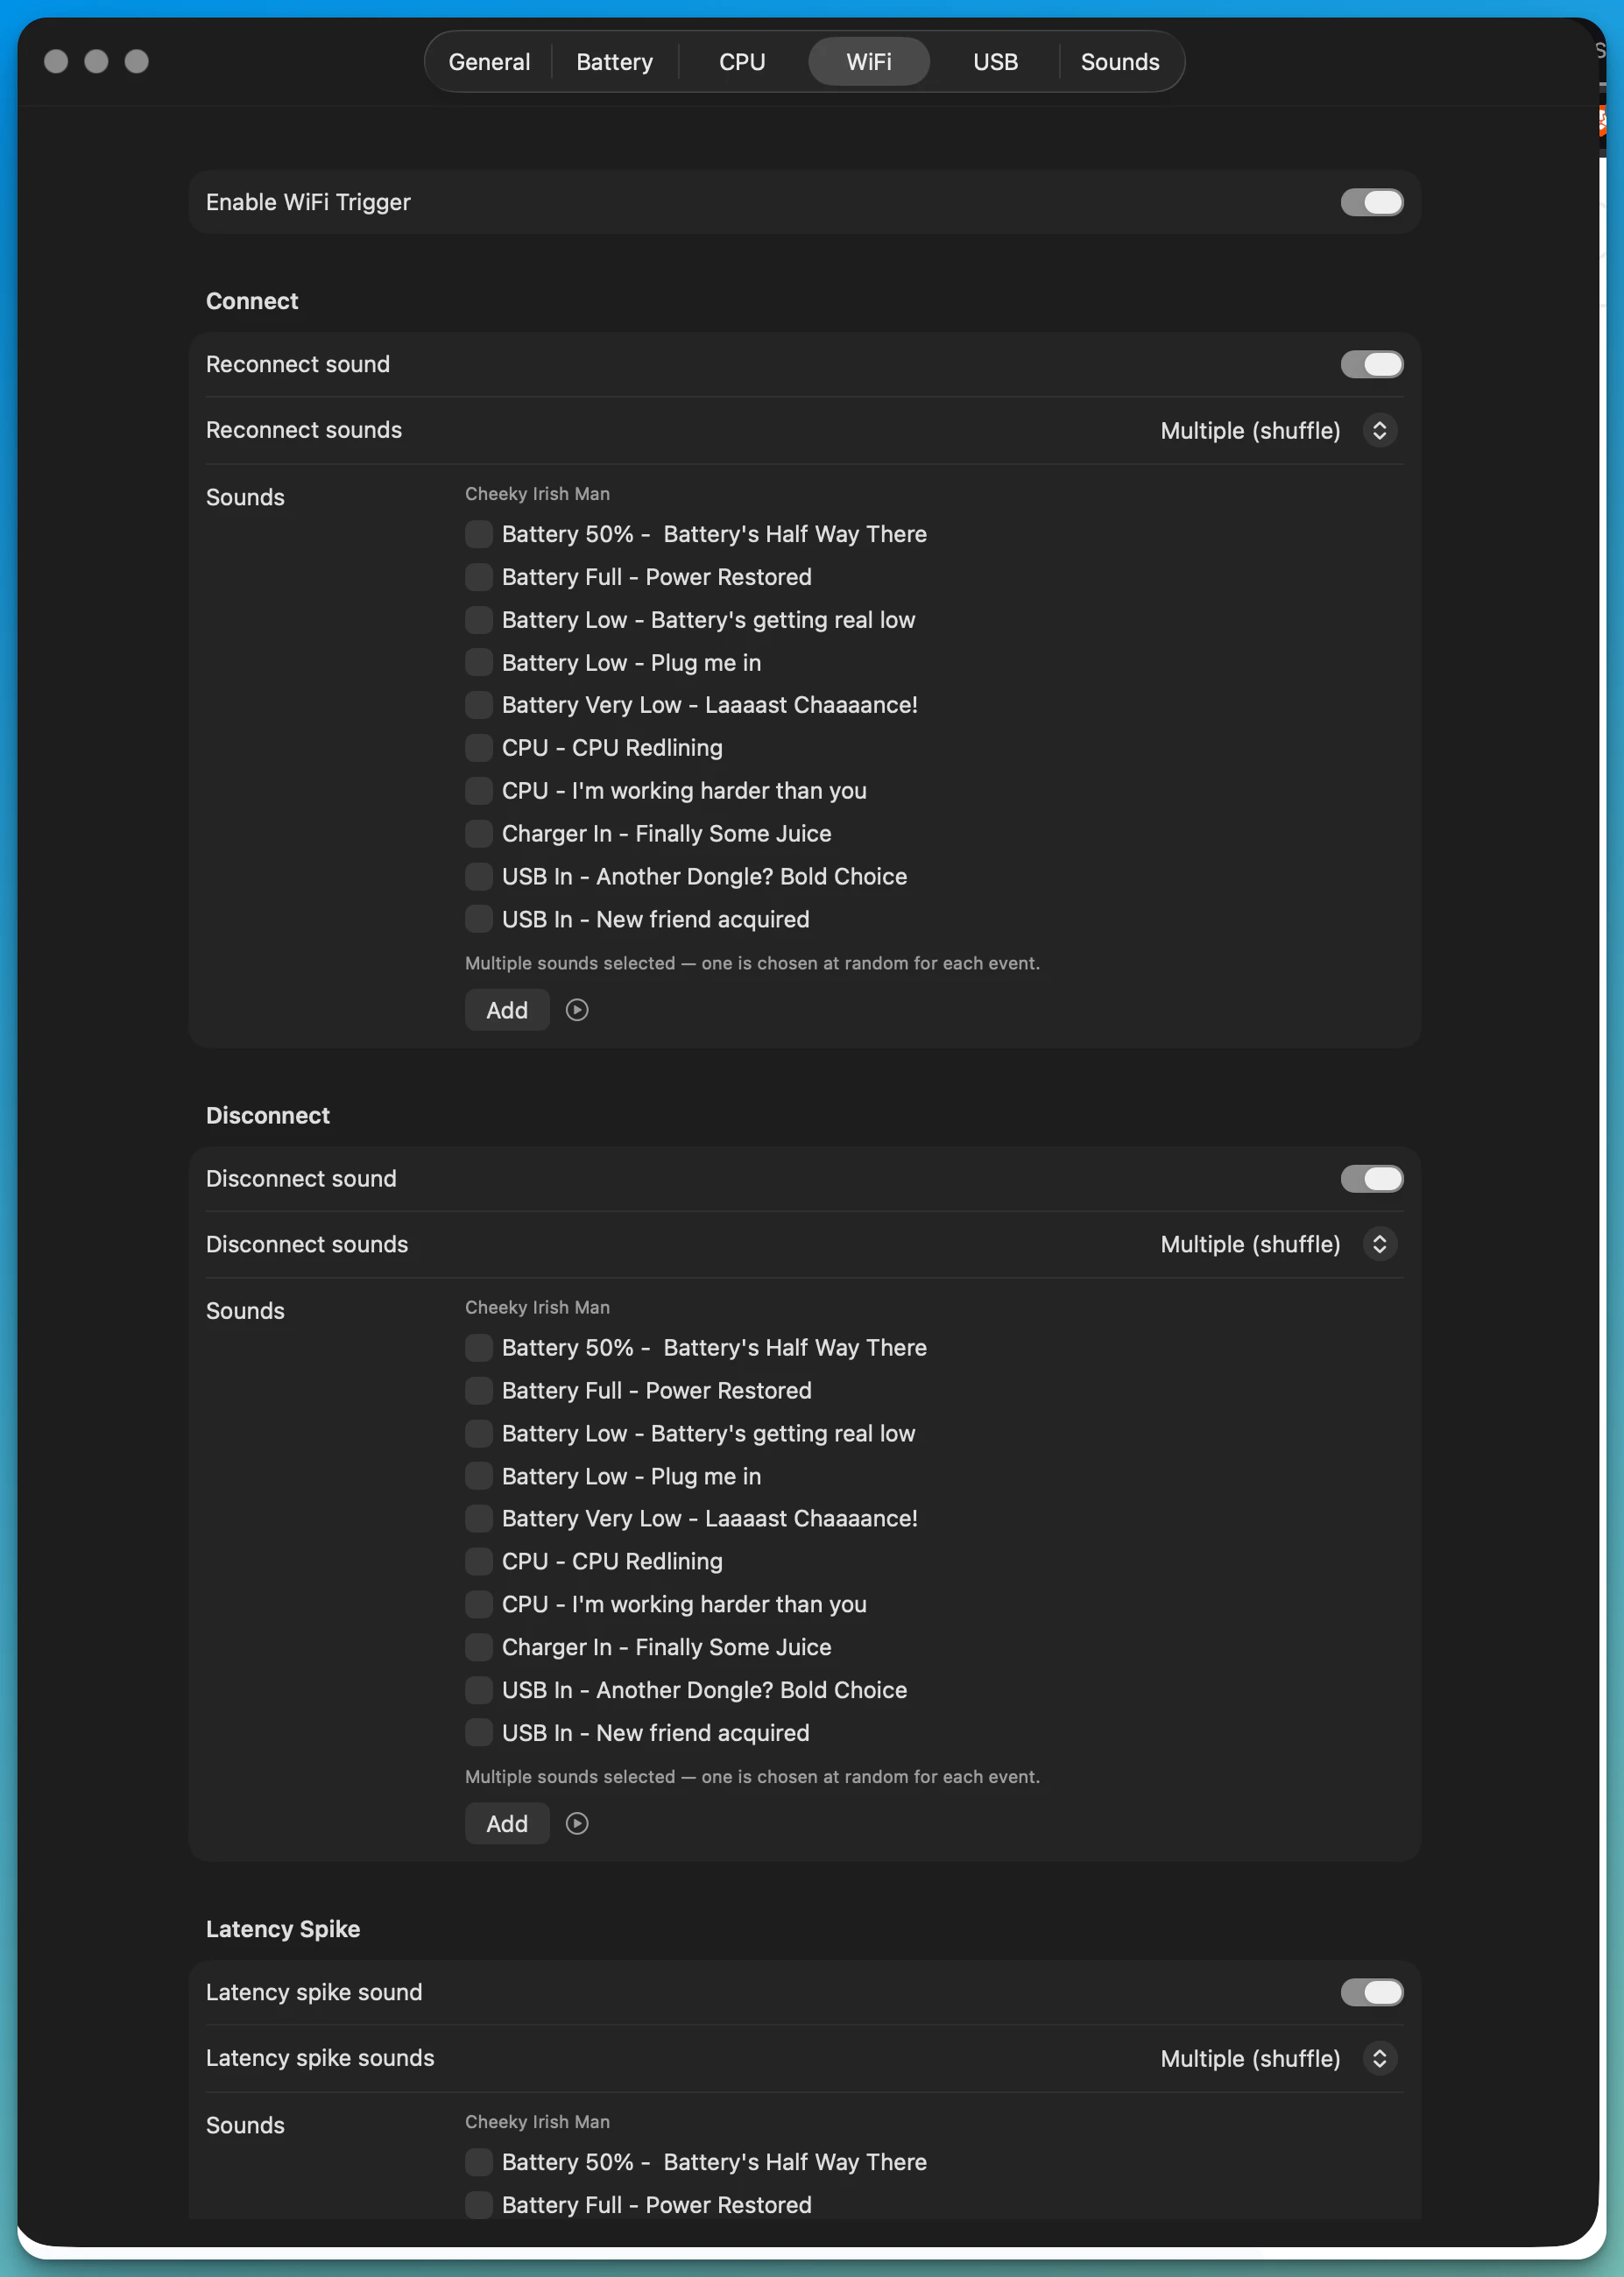Check Battery Very Low Laaaast Chaaaance under Disconnect

tap(479, 1519)
